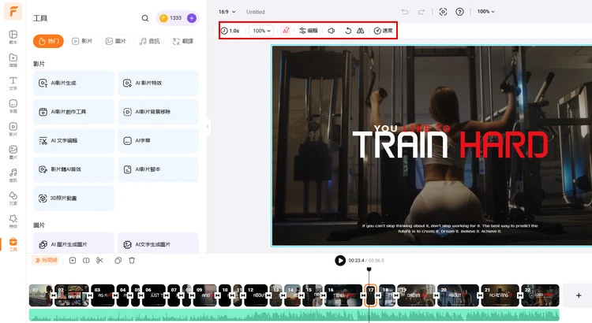592x323 pixels.
Task: Open the AI影片生成 tool
Action: (x=73, y=84)
